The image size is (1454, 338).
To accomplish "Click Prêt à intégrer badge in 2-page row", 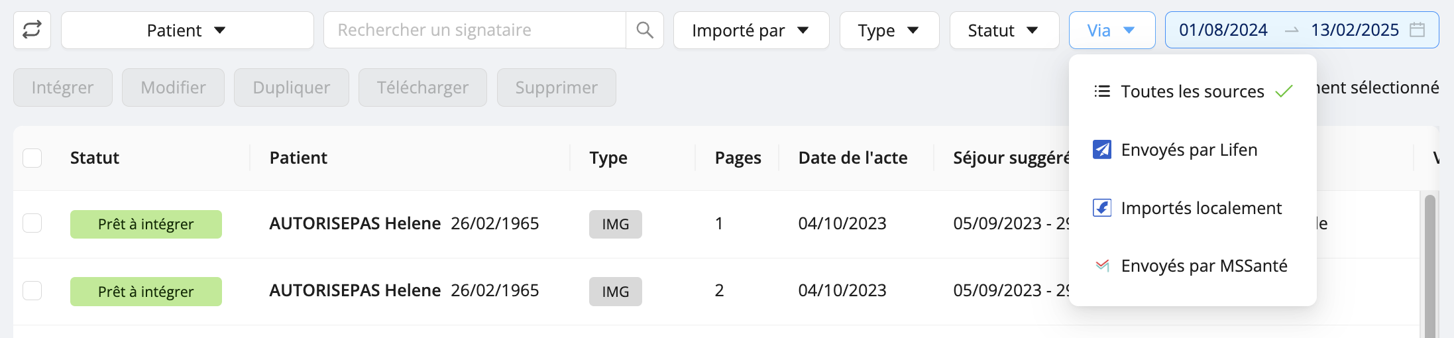I will [146, 292].
